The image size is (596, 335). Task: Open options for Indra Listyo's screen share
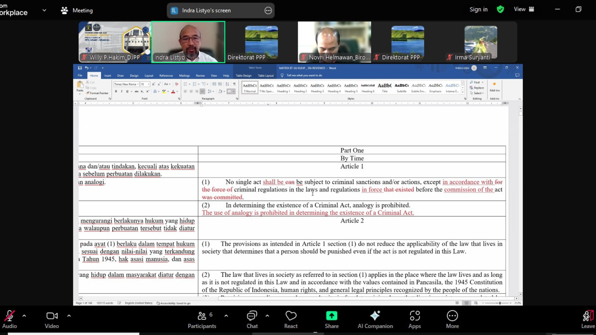(x=268, y=11)
